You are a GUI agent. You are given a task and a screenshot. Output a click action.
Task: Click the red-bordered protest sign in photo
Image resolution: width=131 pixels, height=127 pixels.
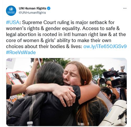(17, 78)
